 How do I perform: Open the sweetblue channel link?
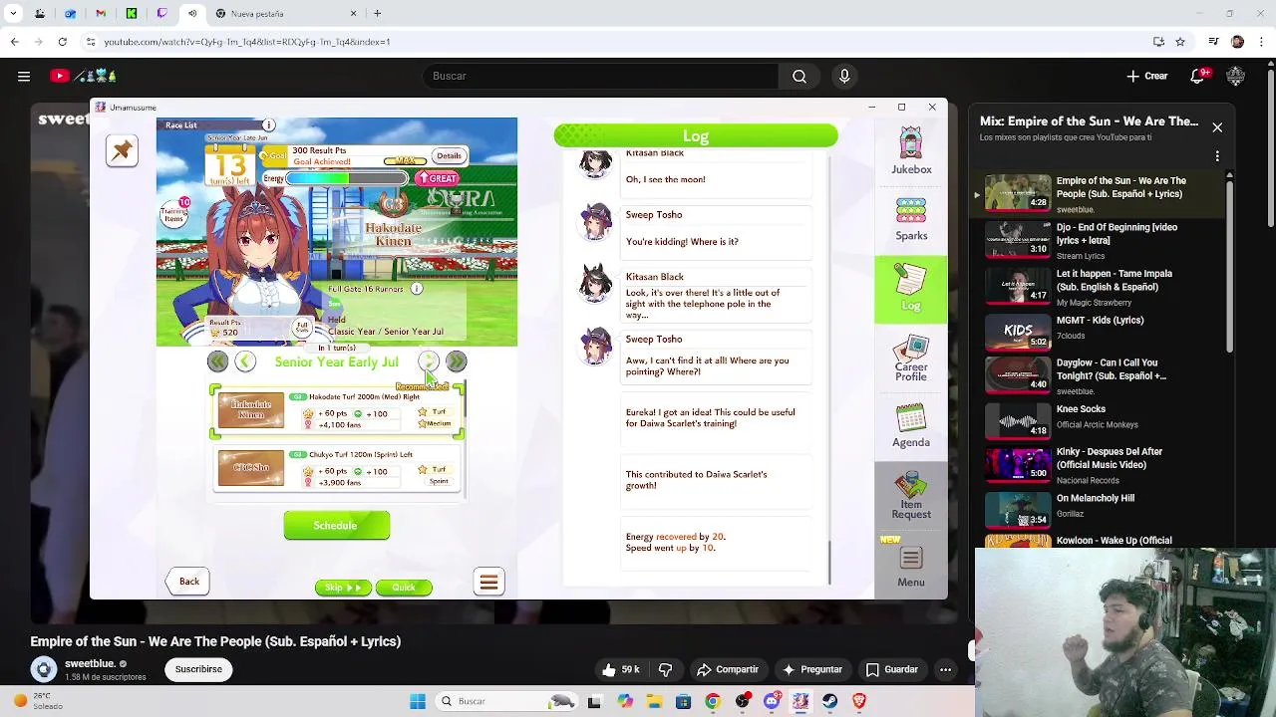90,664
